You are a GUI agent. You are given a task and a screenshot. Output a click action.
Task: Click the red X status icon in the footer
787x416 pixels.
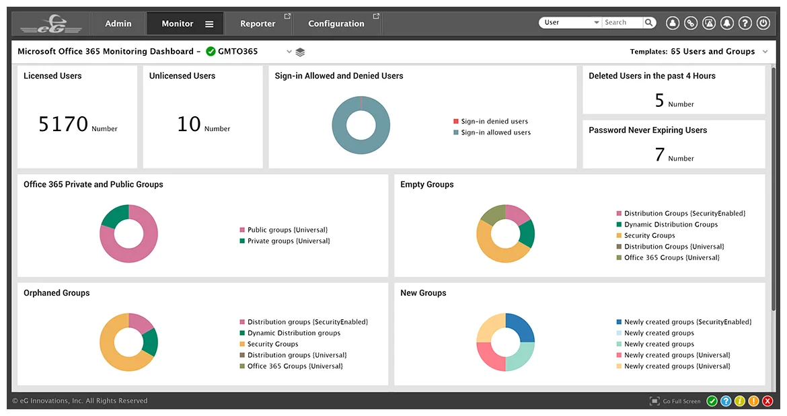point(768,401)
